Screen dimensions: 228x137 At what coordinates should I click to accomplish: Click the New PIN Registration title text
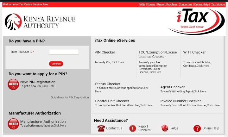pyautogui.click(x=38, y=82)
